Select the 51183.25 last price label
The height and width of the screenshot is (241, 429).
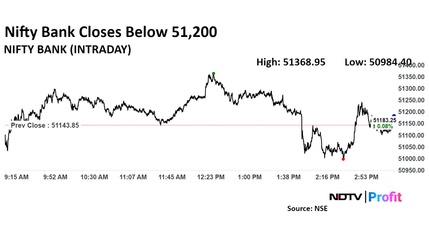pyautogui.click(x=384, y=120)
